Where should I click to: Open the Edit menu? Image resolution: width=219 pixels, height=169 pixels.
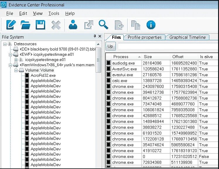click(x=23, y=13)
